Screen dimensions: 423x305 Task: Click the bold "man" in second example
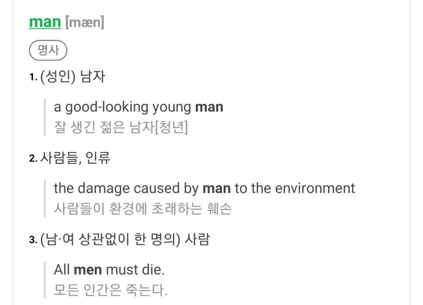(217, 189)
